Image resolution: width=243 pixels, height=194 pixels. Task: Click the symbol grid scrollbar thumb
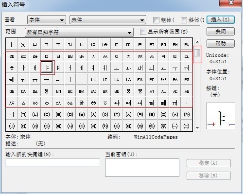pos(197,53)
